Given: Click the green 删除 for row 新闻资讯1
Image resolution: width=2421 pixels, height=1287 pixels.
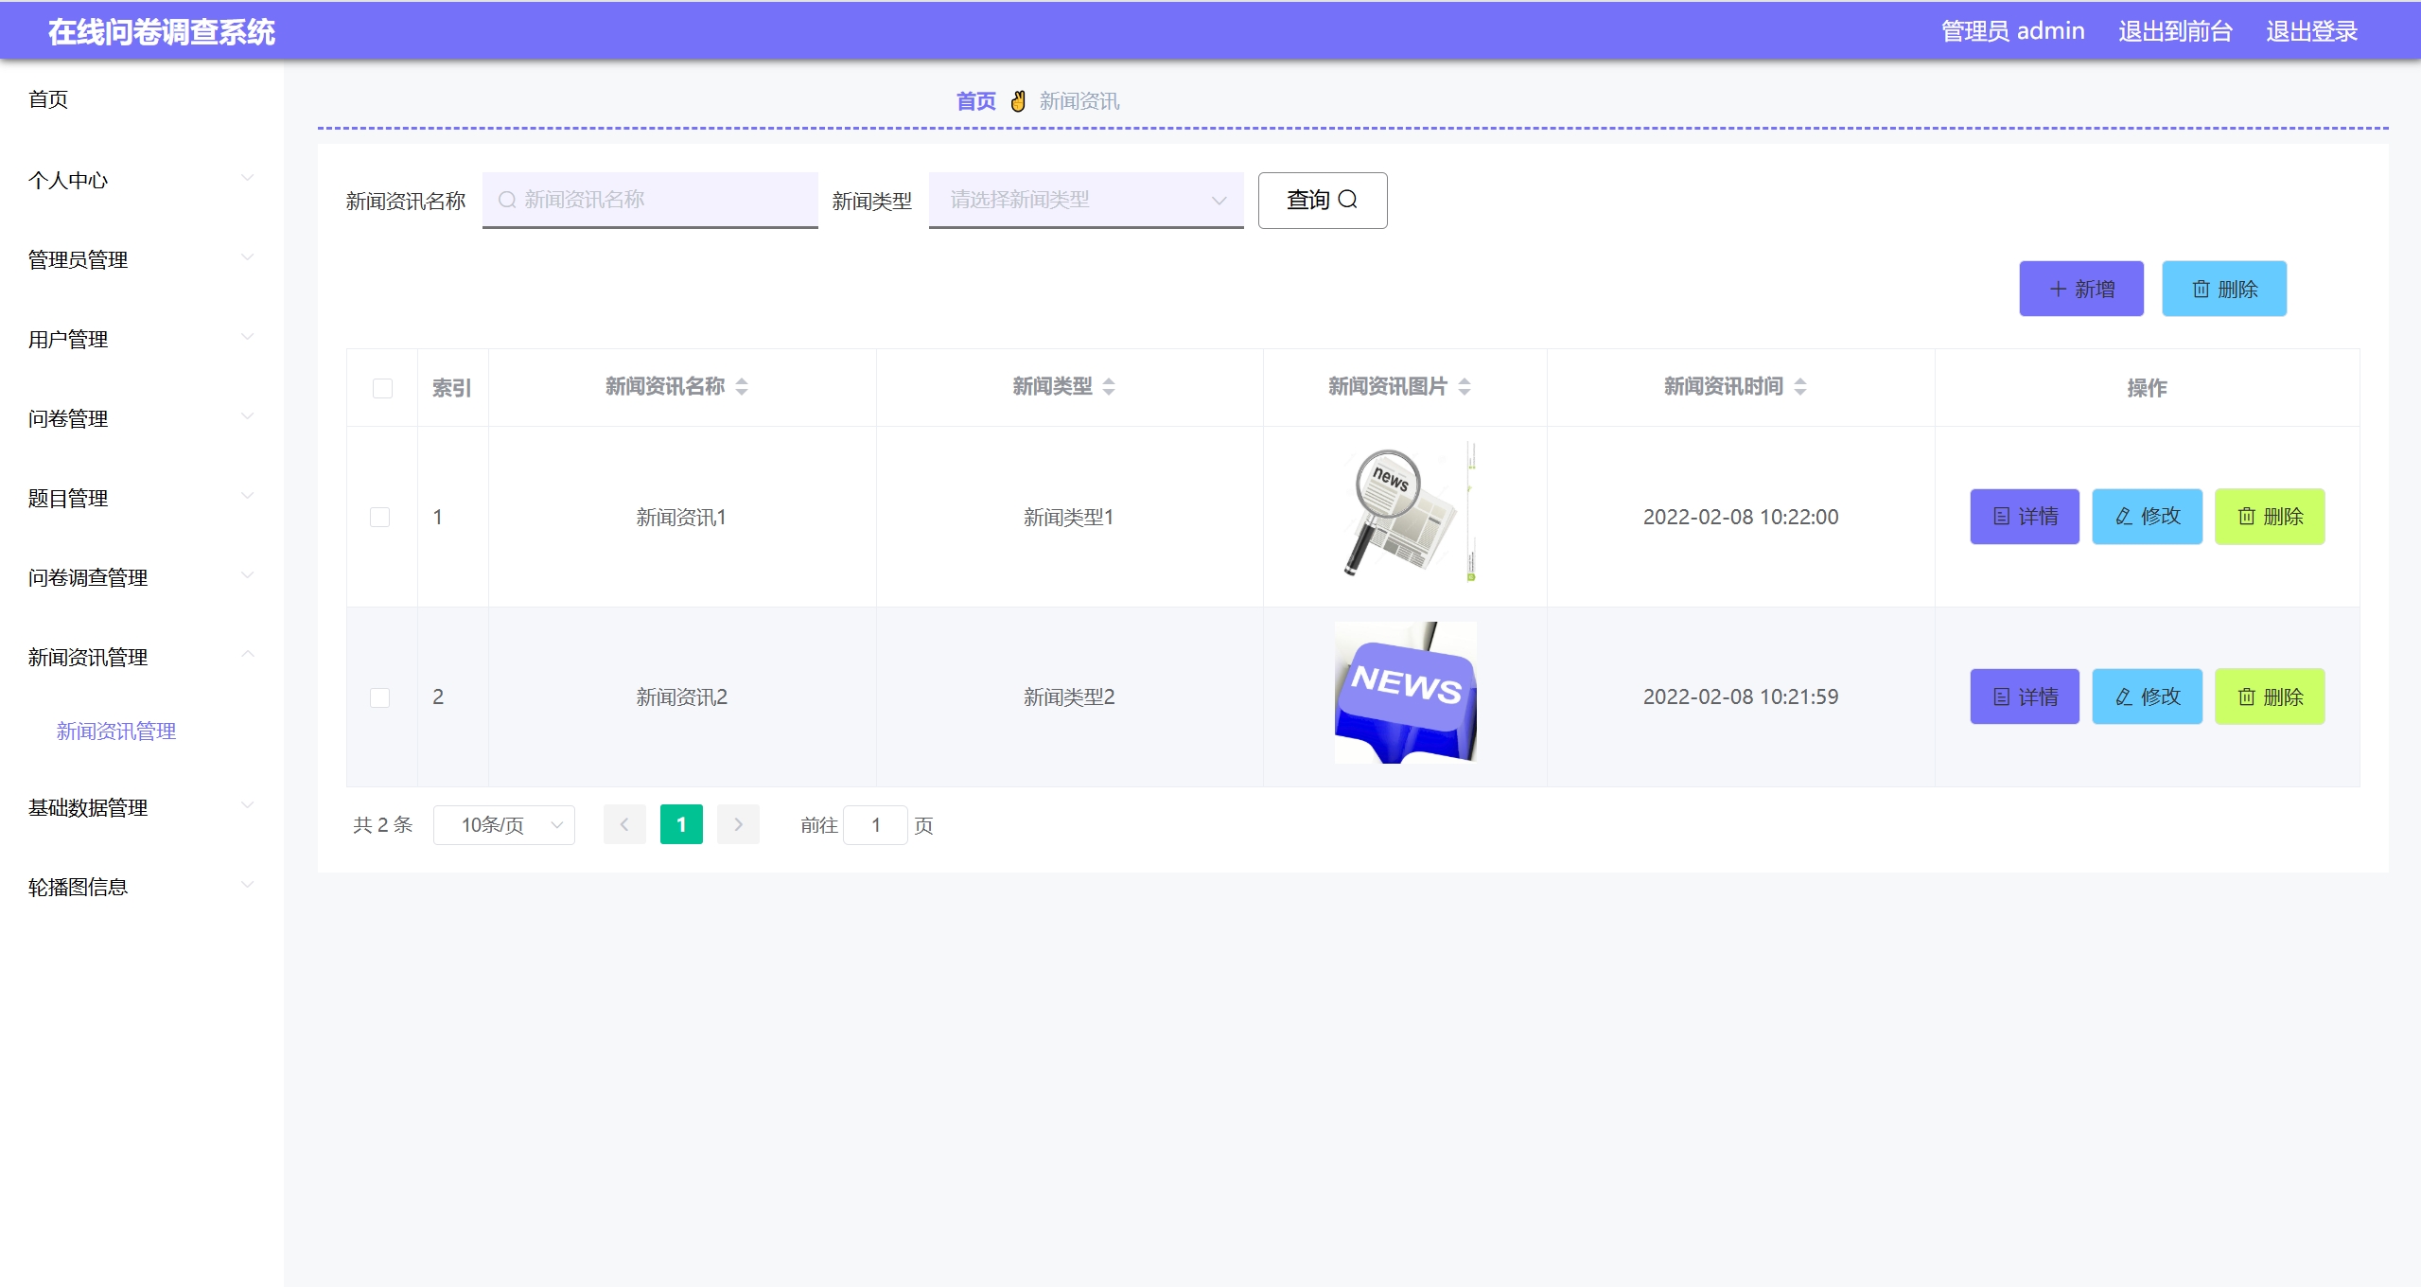Looking at the screenshot, I should tap(2270, 517).
